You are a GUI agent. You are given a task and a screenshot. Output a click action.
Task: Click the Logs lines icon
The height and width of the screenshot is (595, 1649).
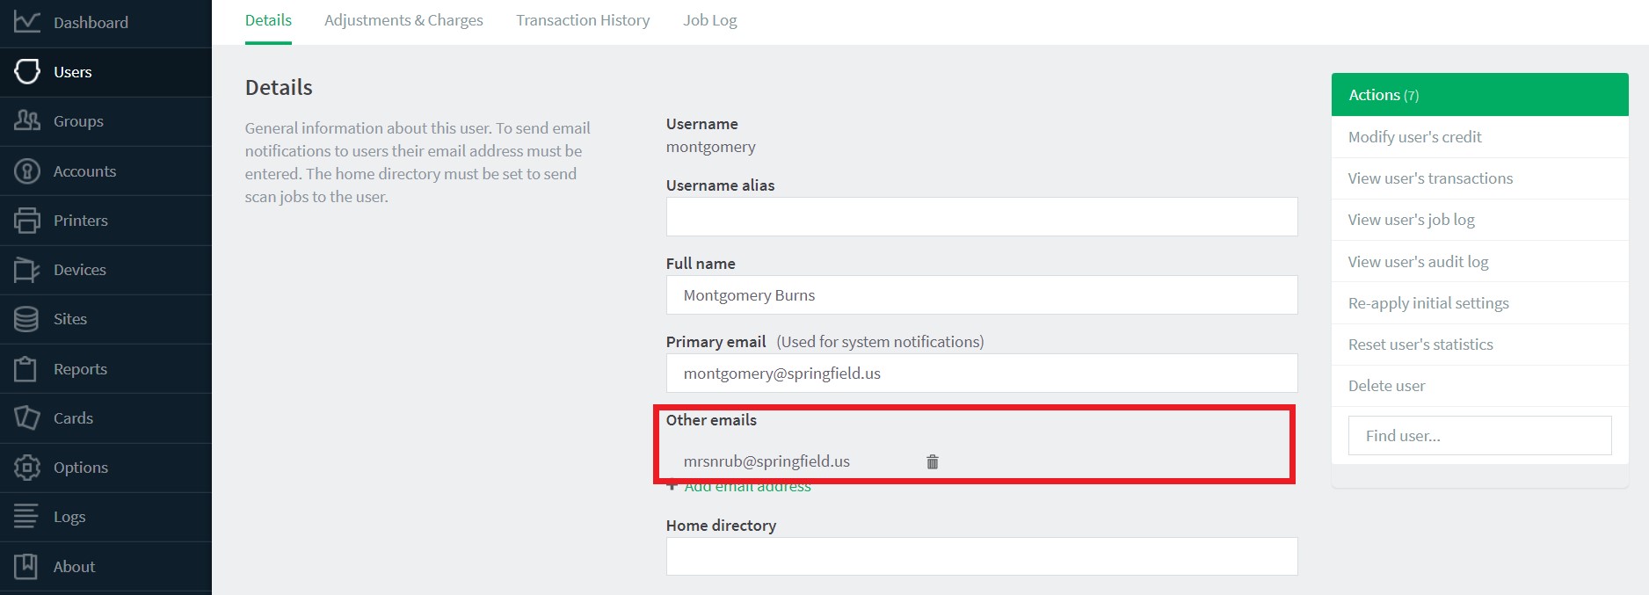(26, 517)
